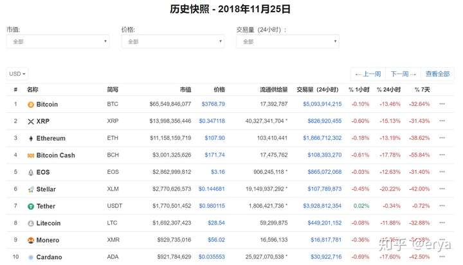Open more options for Stellar row
The image size is (463, 265).
coord(442,189)
